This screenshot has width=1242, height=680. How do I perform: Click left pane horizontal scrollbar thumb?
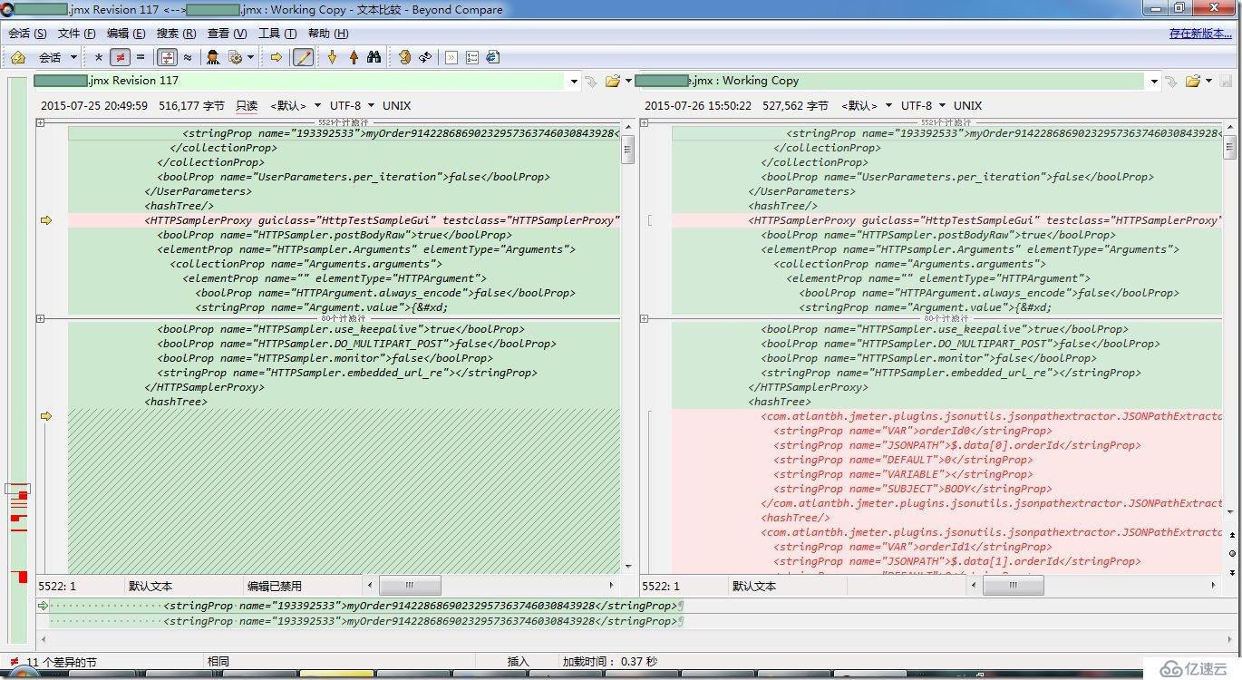409,586
